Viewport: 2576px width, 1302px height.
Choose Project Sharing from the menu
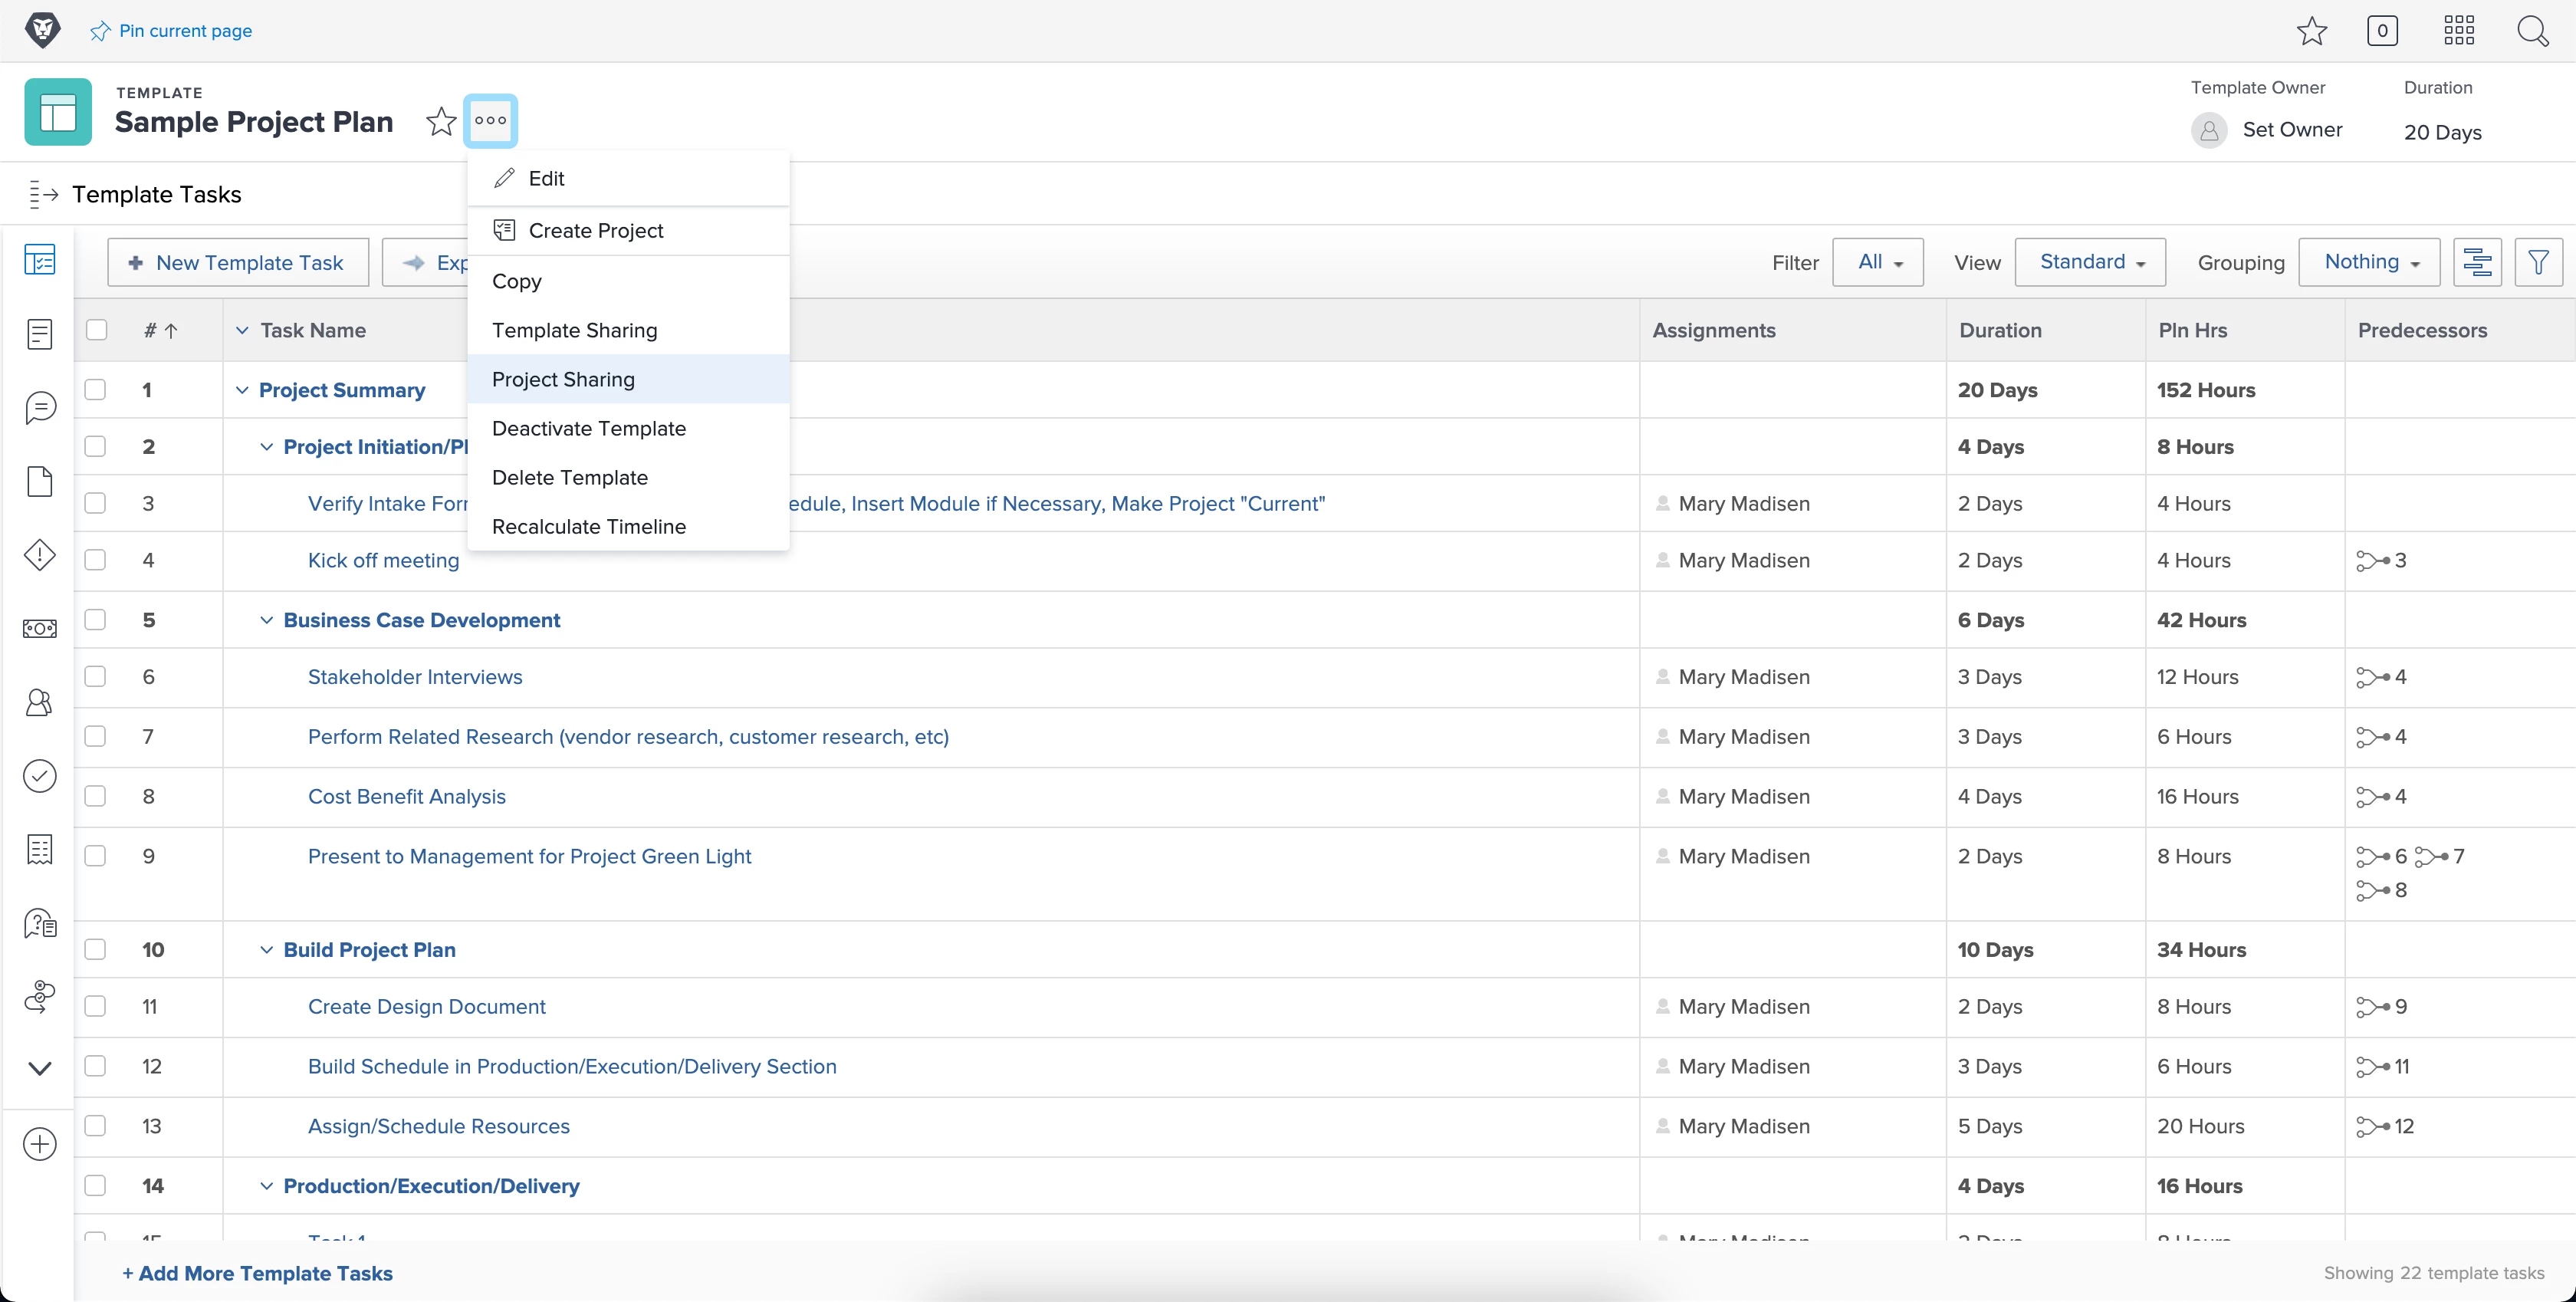pyautogui.click(x=563, y=379)
